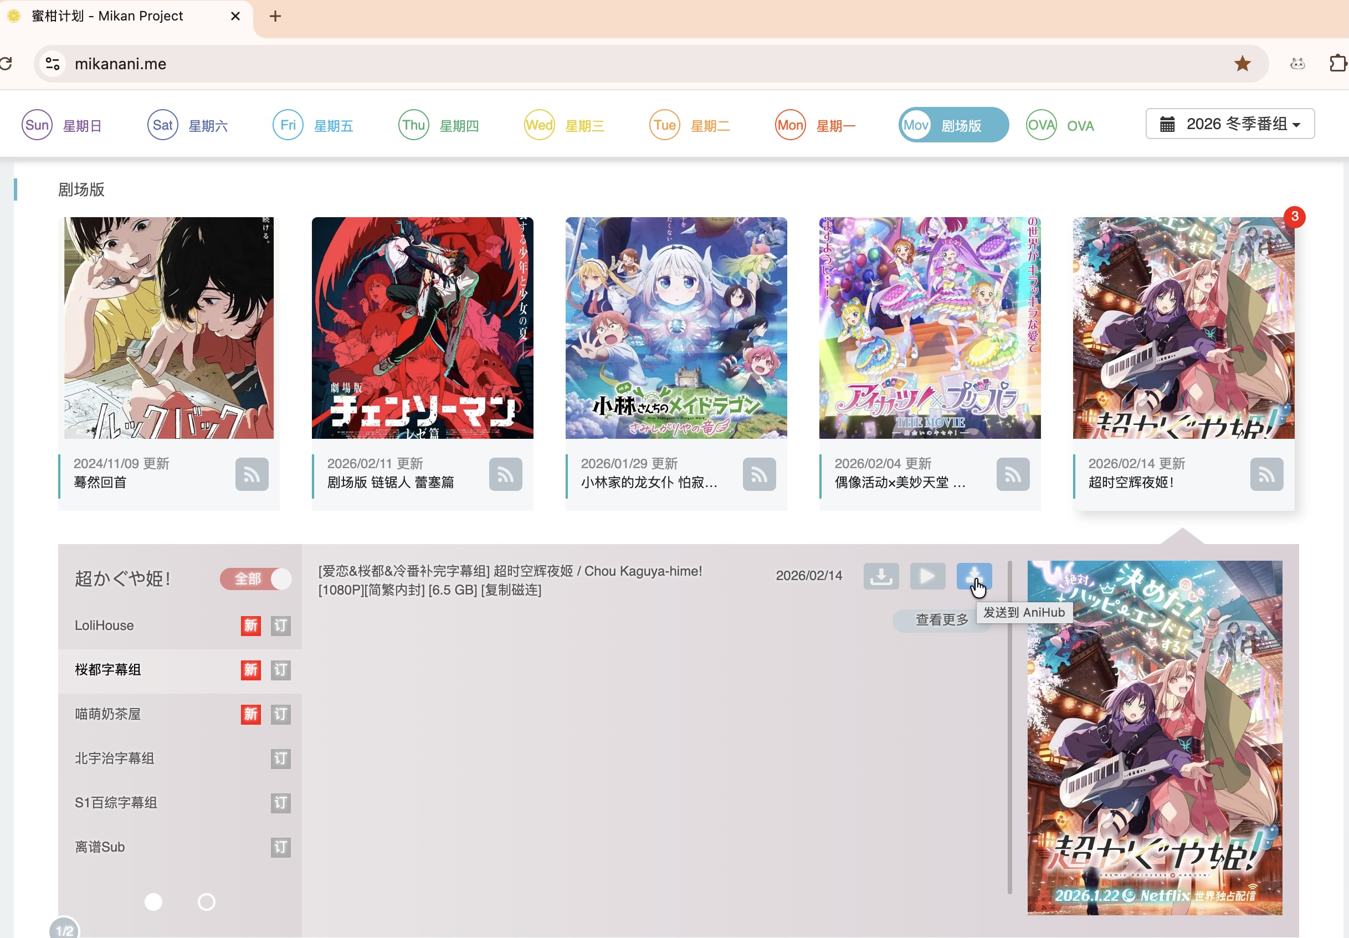Select the 桜都字幕组 subtitle group

click(108, 669)
